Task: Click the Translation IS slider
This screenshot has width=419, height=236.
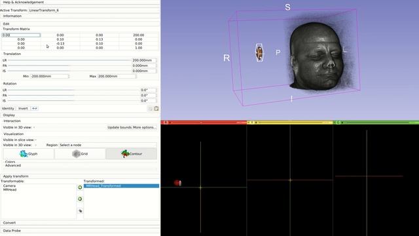Action: coord(69,71)
